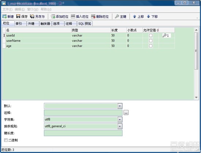Click the length 50 cell of userName
201x153 pixels.
[118, 41]
